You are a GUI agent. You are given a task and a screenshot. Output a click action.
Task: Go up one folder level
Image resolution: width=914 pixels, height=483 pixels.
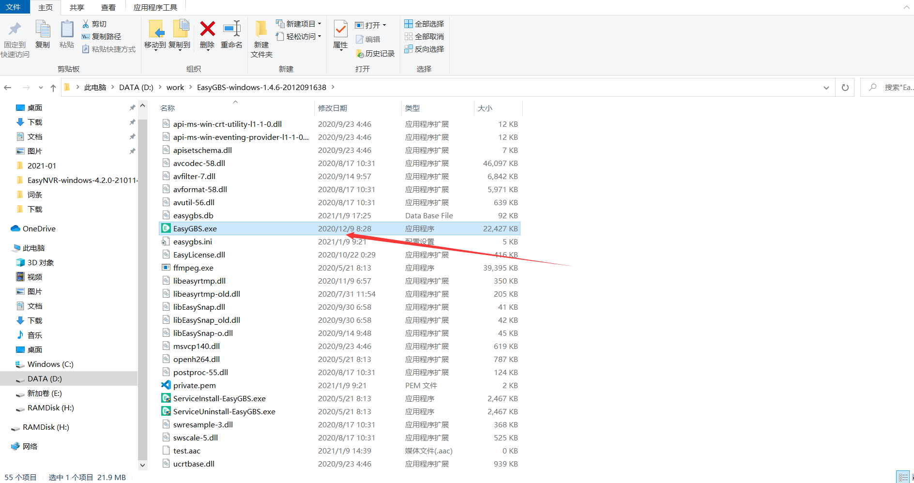[x=53, y=88]
